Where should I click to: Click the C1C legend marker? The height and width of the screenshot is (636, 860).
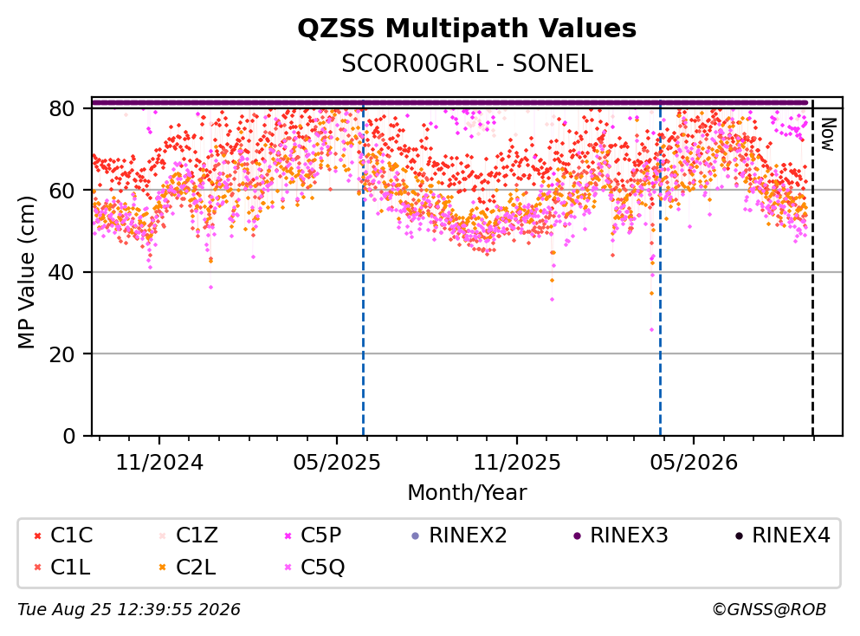37,536
